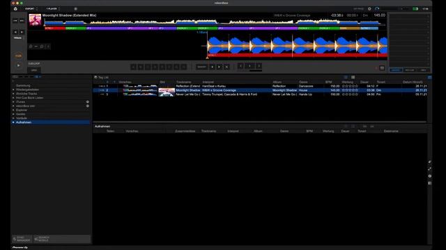Go to previous memory cue arrow
Image resolution: width=446 pixels, height=250 pixels.
pyautogui.click(x=212, y=67)
